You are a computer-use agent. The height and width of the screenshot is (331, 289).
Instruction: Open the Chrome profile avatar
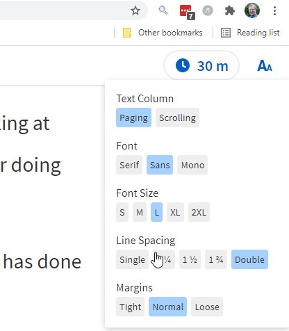click(252, 10)
